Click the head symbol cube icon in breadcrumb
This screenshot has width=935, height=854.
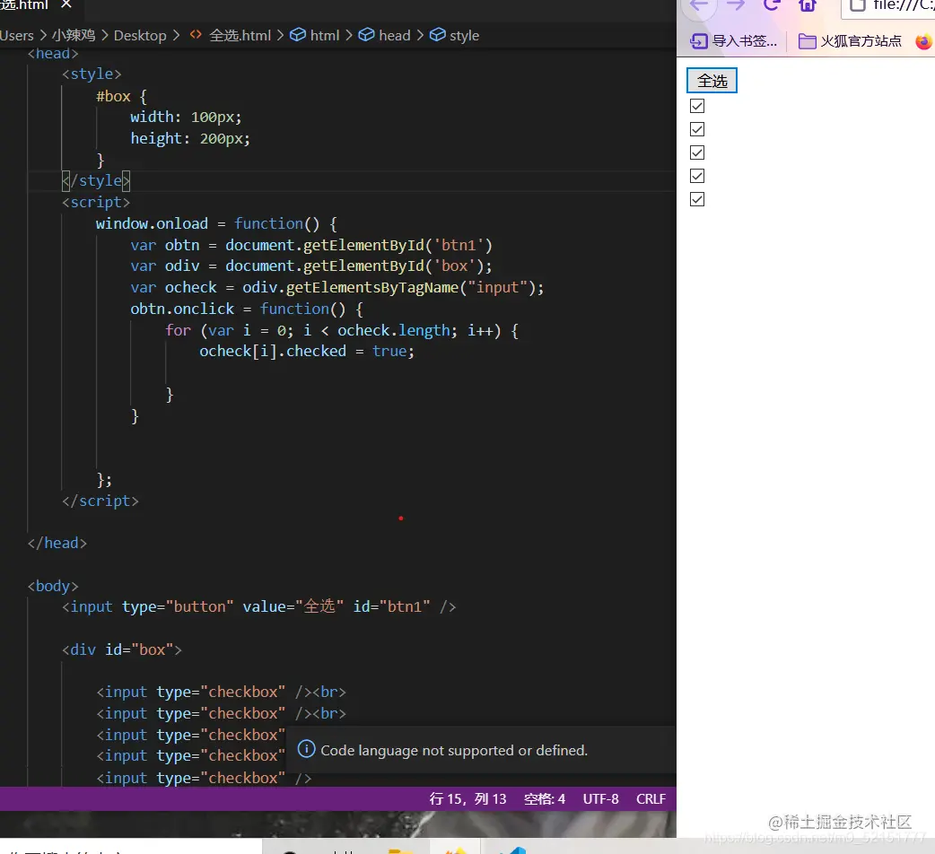pos(366,35)
